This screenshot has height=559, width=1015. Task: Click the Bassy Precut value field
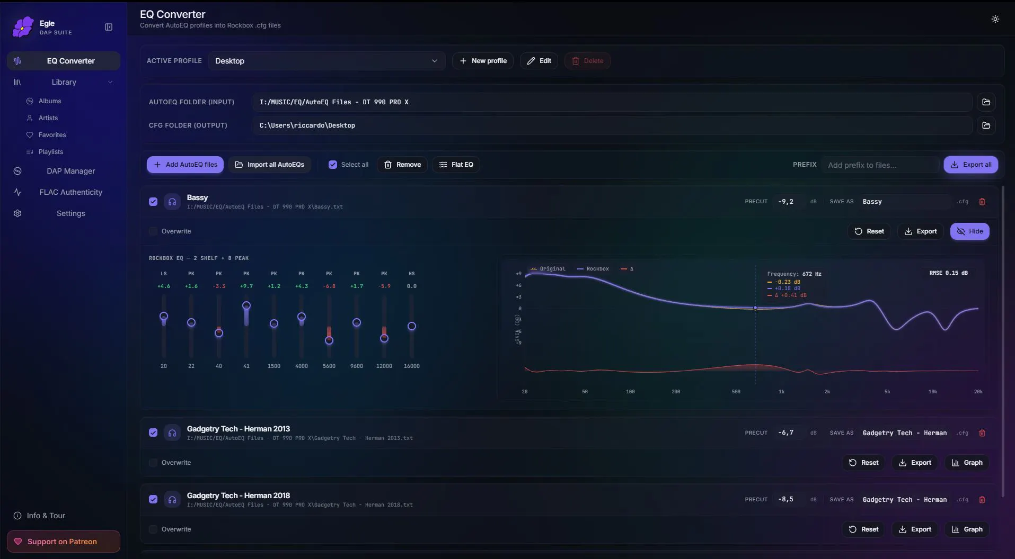(x=790, y=202)
